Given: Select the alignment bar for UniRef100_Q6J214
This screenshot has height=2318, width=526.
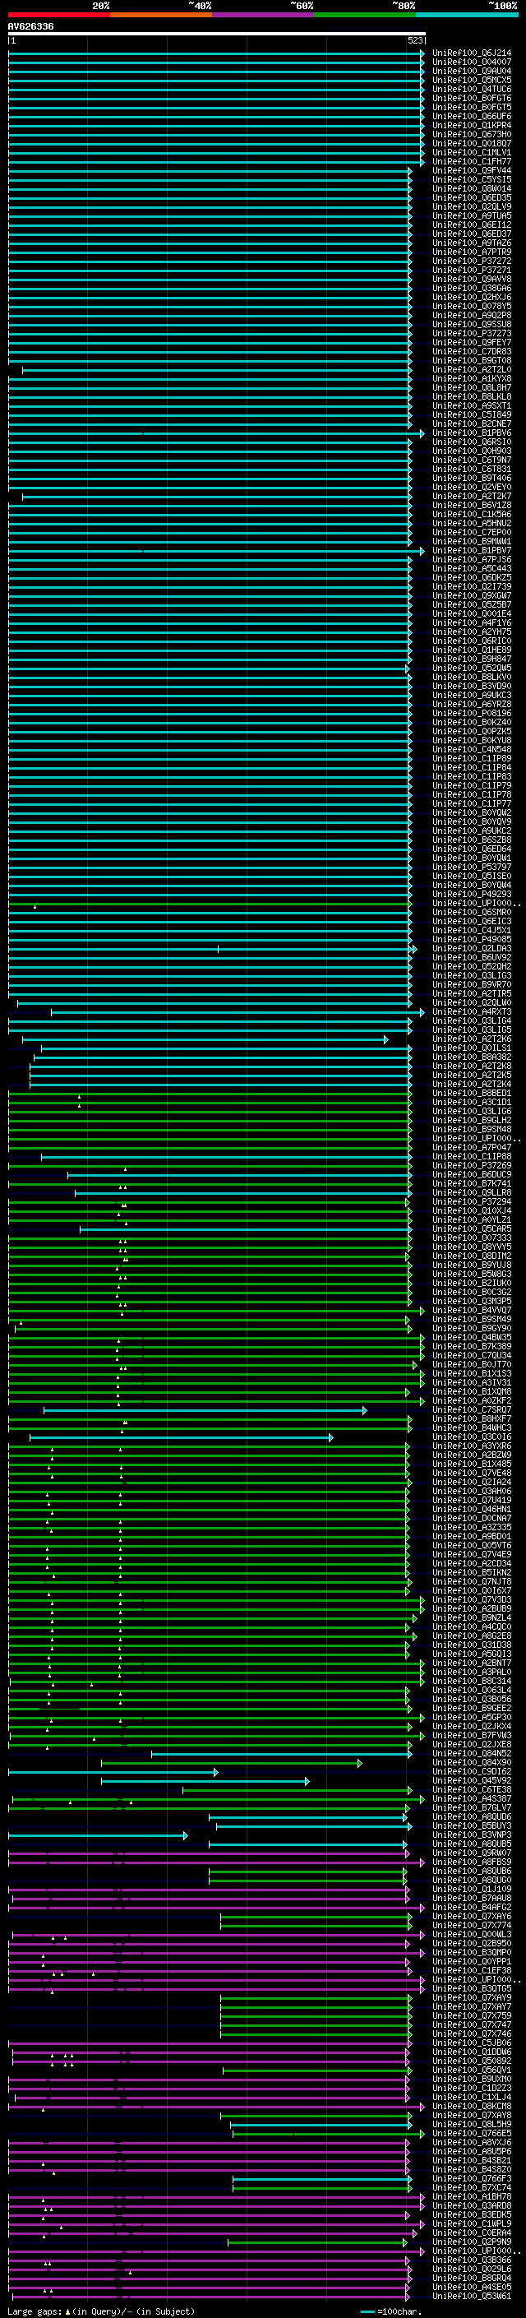Looking at the screenshot, I should pos(217,53).
